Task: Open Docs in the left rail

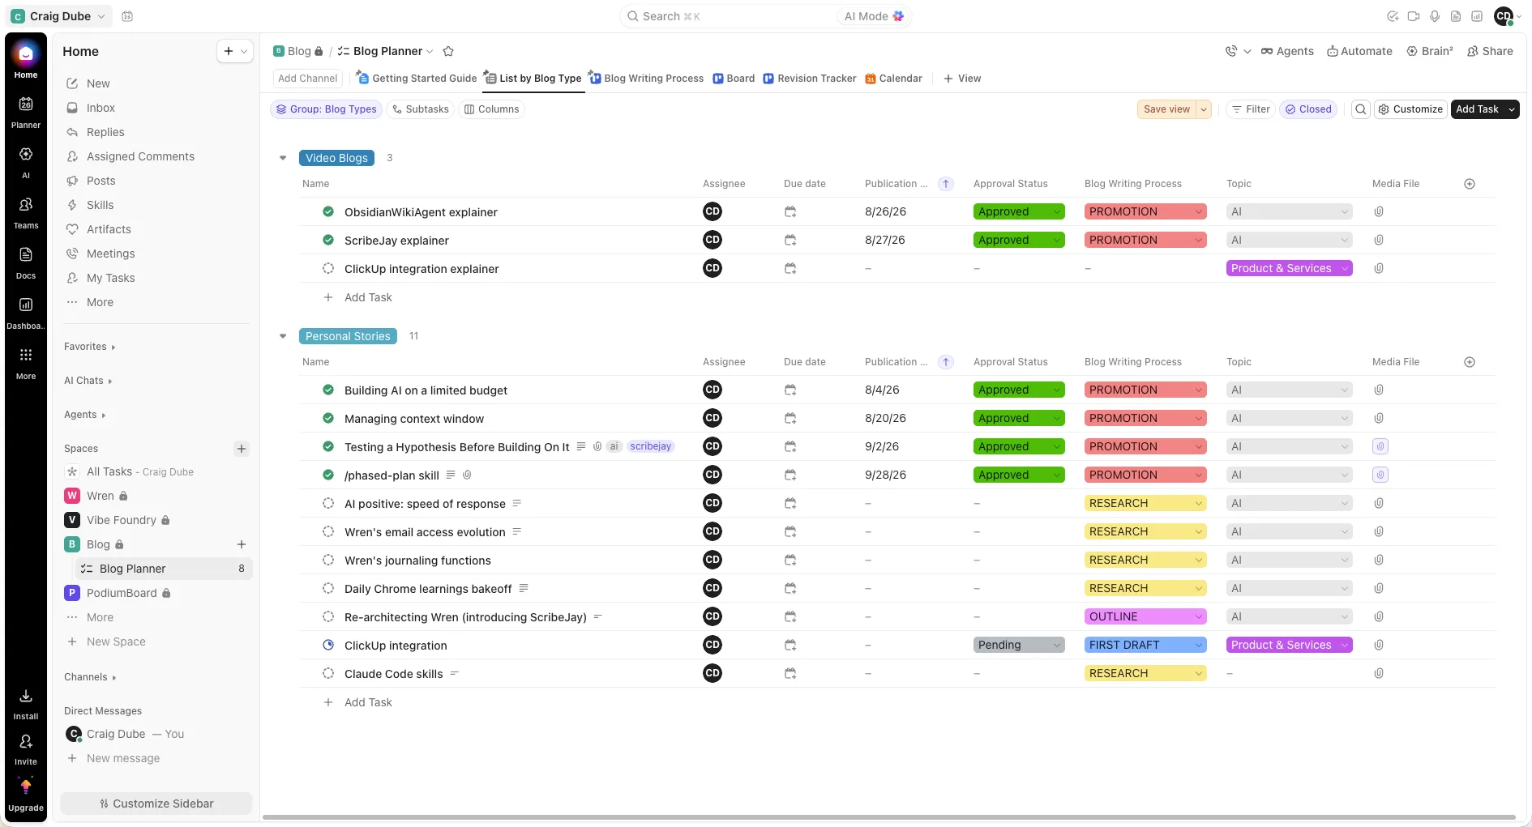Action: [26, 262]
